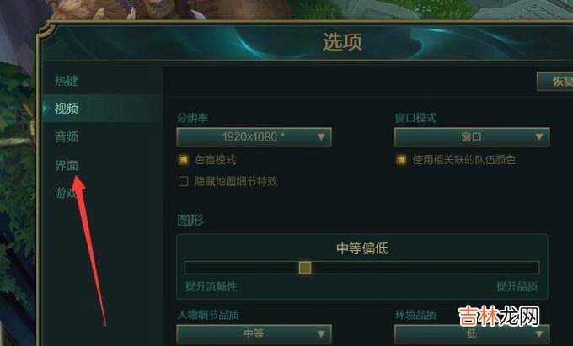Image resolution: width=573 pixels, height=346 pixels.
Task: Uncheck 使用相关联的队伍颜色 checkbox
Action: pos(401,160)
